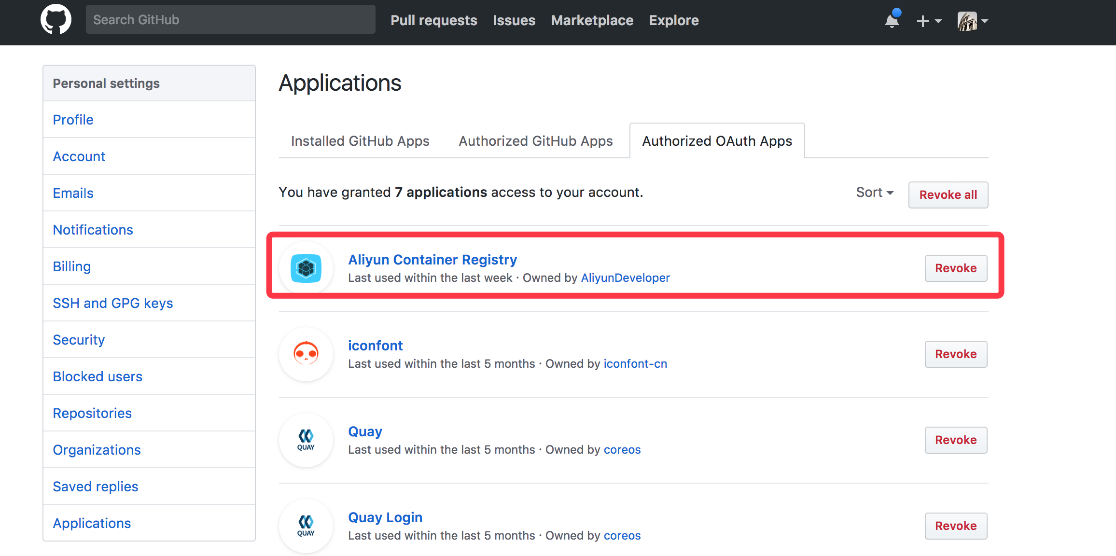1116x556 pixels.
Task: Open Saved replies in sidebar
Action: (x=149, y=486)
